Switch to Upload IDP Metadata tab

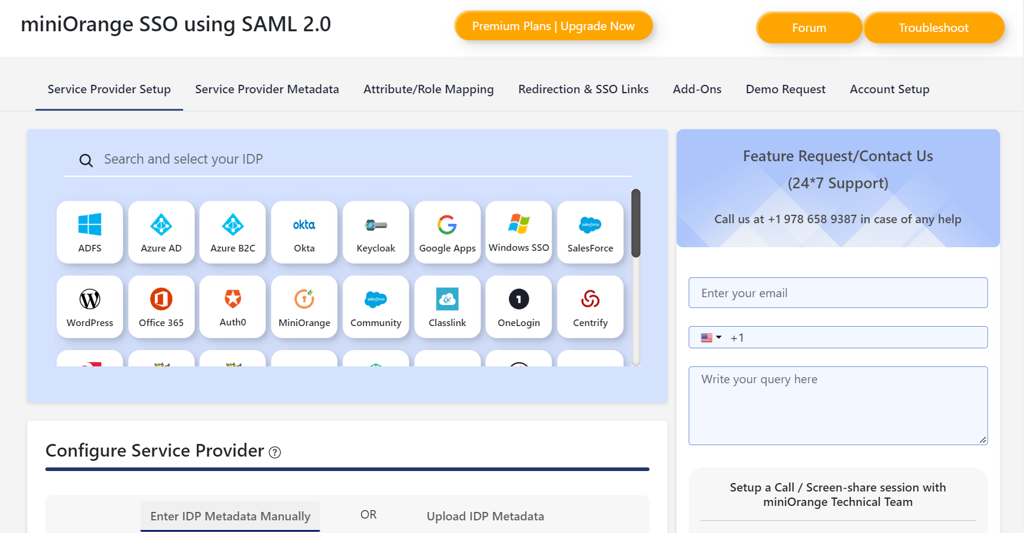click(x=485, y=516)
